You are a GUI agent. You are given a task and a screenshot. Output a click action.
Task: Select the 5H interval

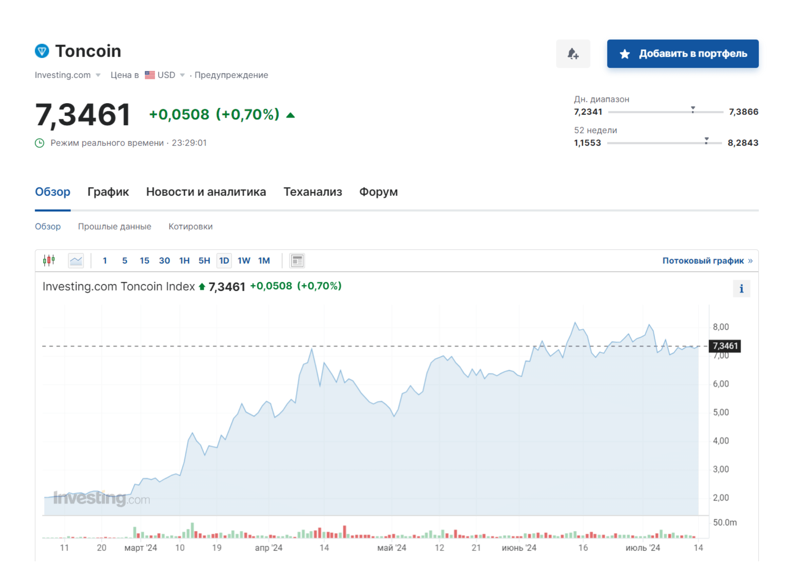tap(204, 260)
